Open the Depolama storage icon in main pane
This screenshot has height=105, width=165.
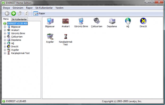pyautogui.click(x=112, y=21)
